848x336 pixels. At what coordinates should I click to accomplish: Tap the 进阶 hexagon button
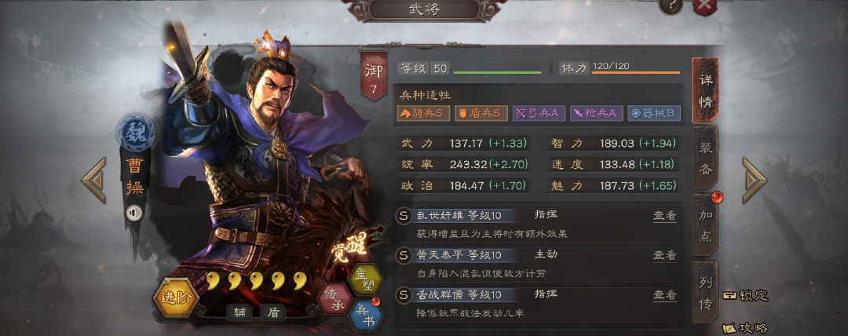pyautogui.click(x=177, y=298)
